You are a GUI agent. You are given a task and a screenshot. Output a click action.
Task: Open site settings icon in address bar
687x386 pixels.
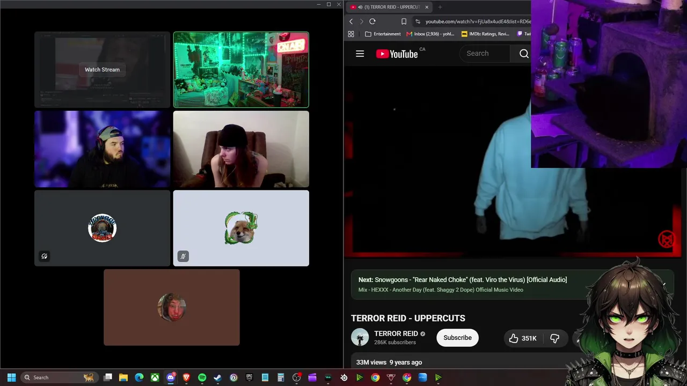click(418, 21)
